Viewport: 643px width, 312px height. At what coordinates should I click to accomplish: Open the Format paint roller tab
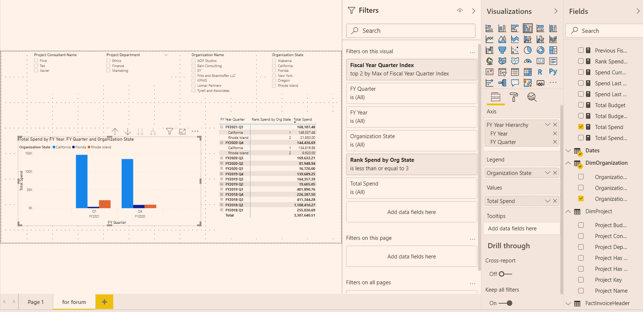tap(514, 97)
